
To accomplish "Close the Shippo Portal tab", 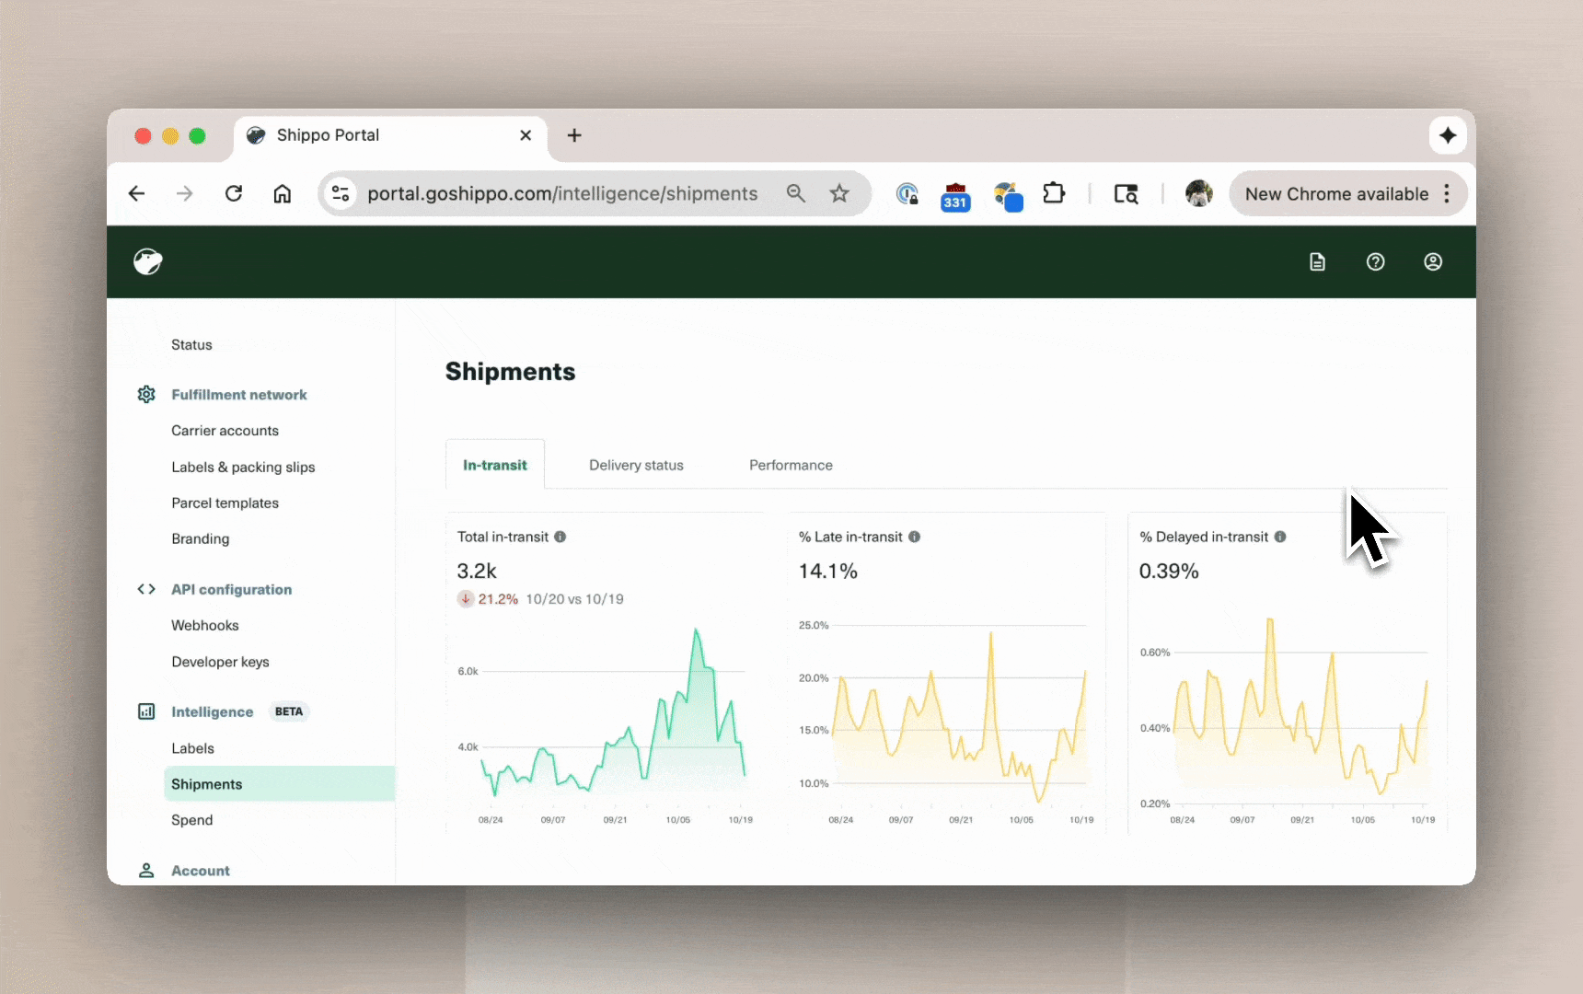I will coord(526,135).
